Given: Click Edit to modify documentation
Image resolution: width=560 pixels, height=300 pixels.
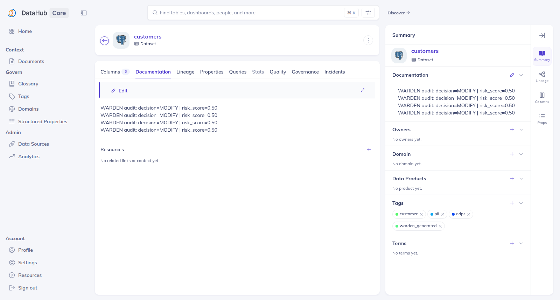Looking at the screenshot, I should pos(119,91).
